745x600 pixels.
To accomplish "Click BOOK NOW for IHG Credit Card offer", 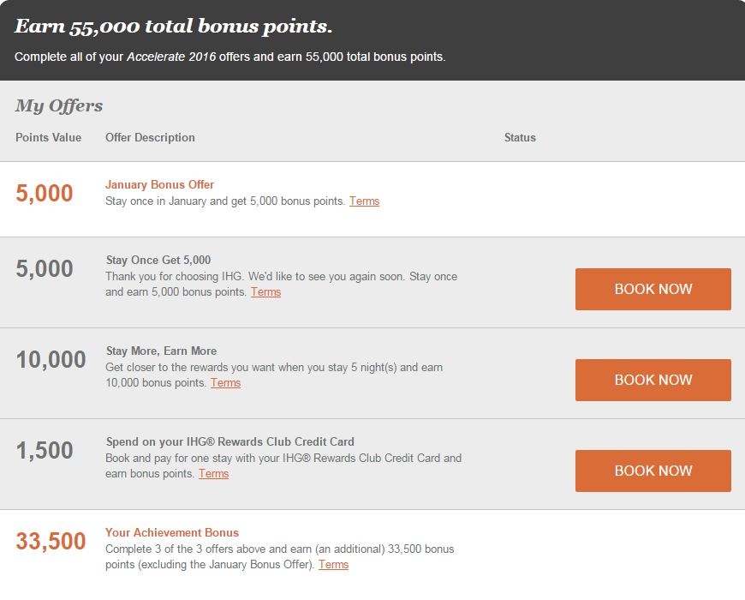I will [x=653, y=471].
